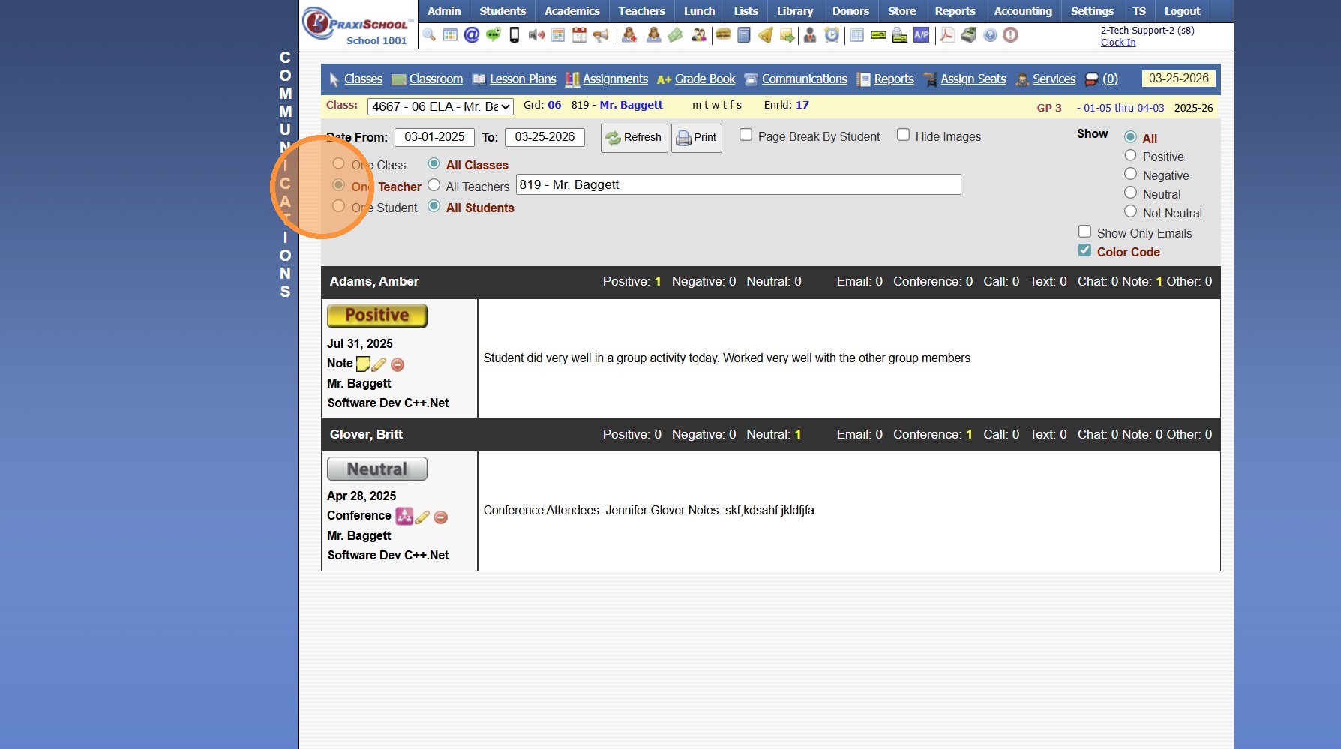This screenshot has width=1341, height=749.
Task: Delete Amber Adams' note with red minus
Action: pyautogui.click(x=397, y=364)
